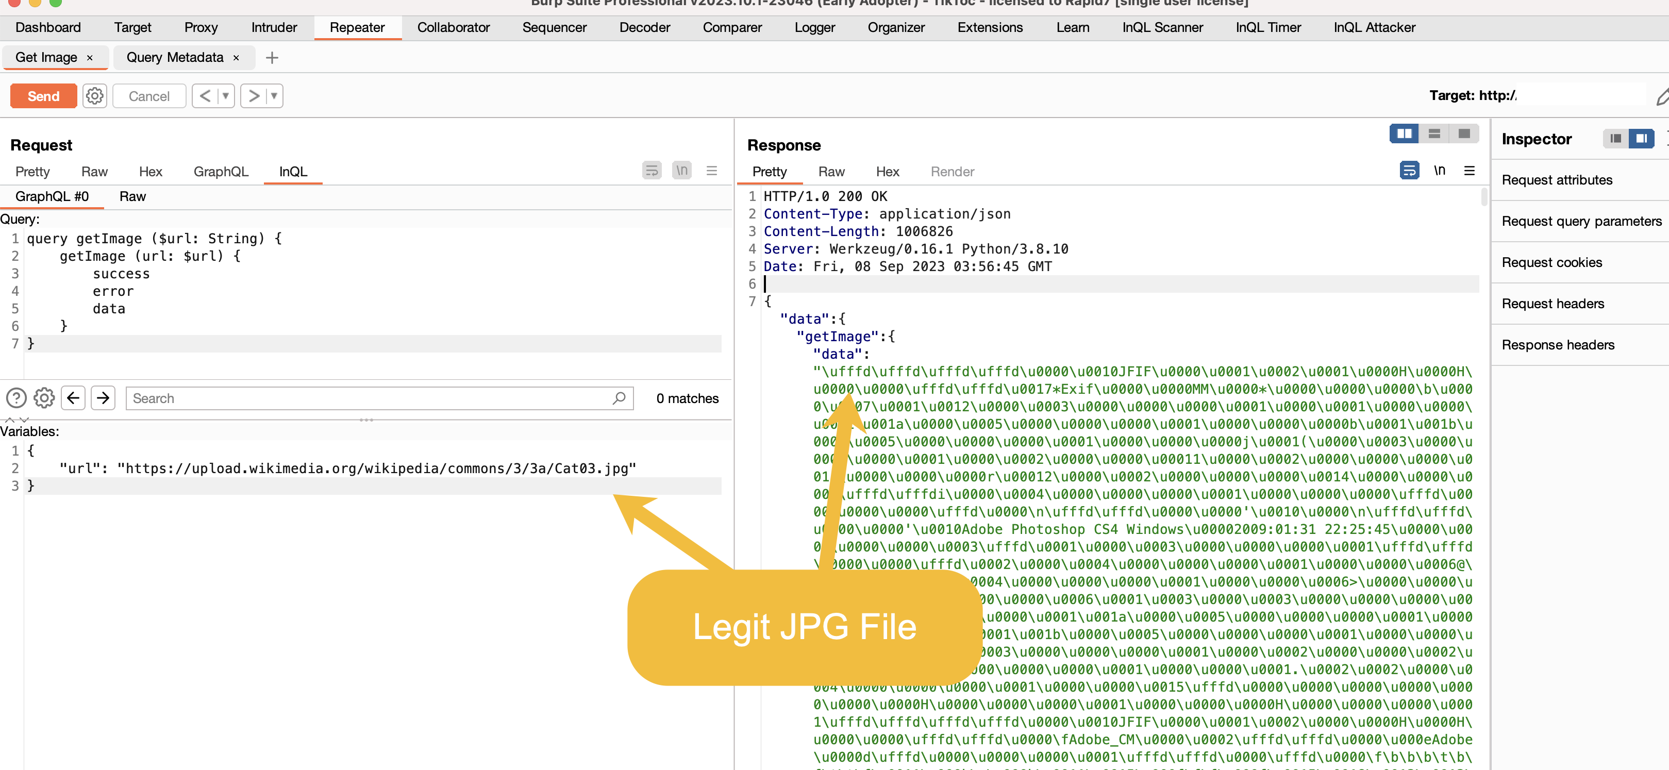Create a new Repeater tab with plus
This screenshot has width=1669, height=770.
pyautogui.click(x=272, y=58)
